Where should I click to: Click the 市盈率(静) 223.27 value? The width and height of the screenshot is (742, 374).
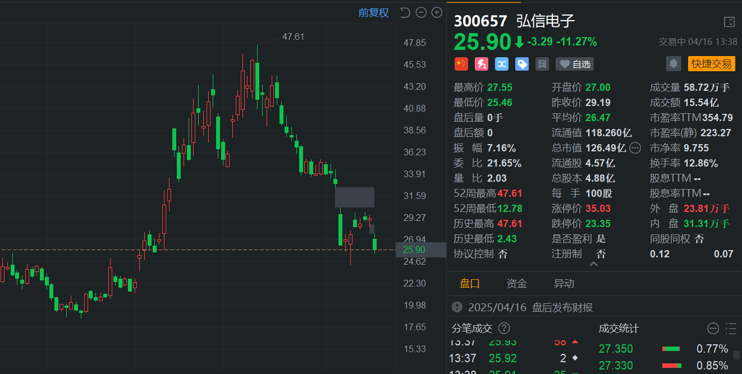[x=716, y=133]
